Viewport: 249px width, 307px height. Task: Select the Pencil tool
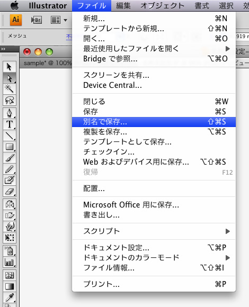(x=10, y=169)
